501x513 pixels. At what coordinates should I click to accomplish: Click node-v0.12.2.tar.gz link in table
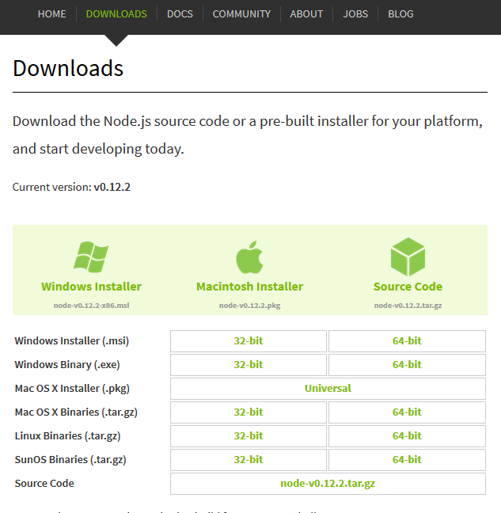(x=328, y=484)
